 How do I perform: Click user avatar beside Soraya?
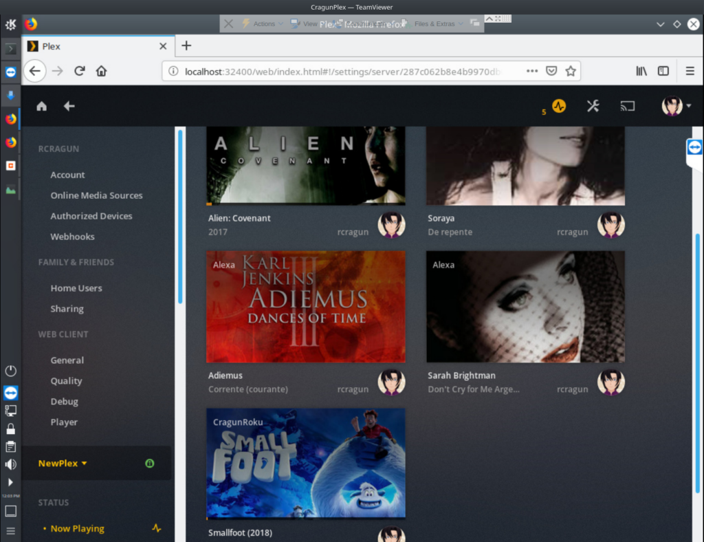pos(611,224)
